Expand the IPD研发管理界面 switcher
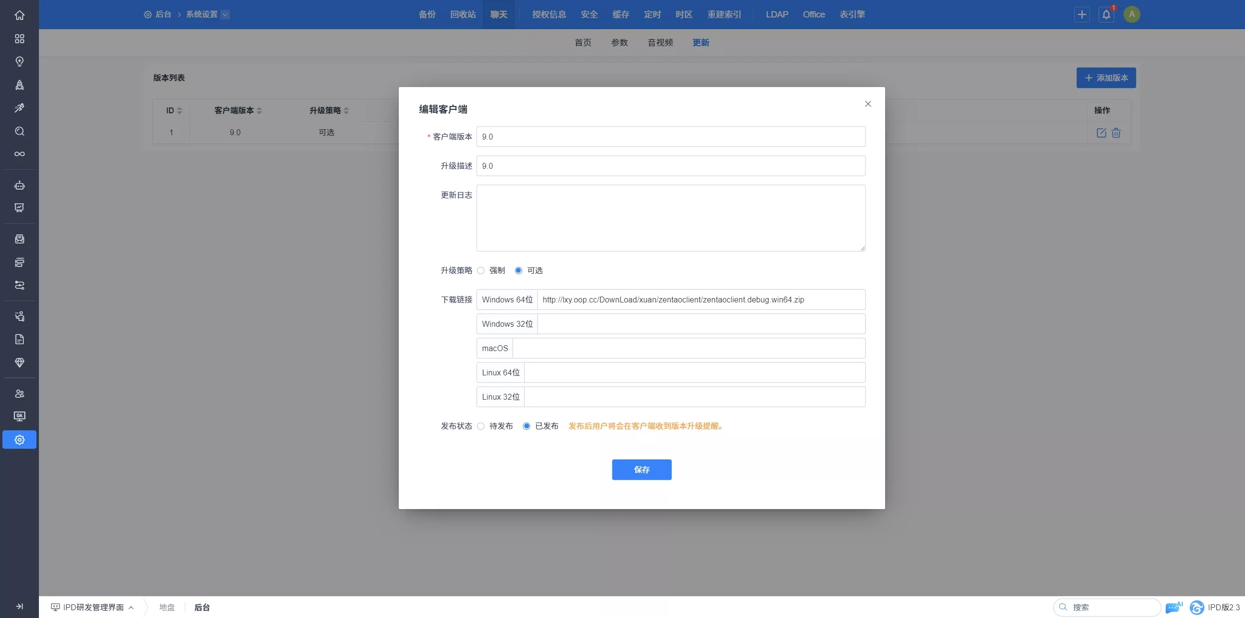The width and height of the screenshot is (1245, 618). click(92, 607)
